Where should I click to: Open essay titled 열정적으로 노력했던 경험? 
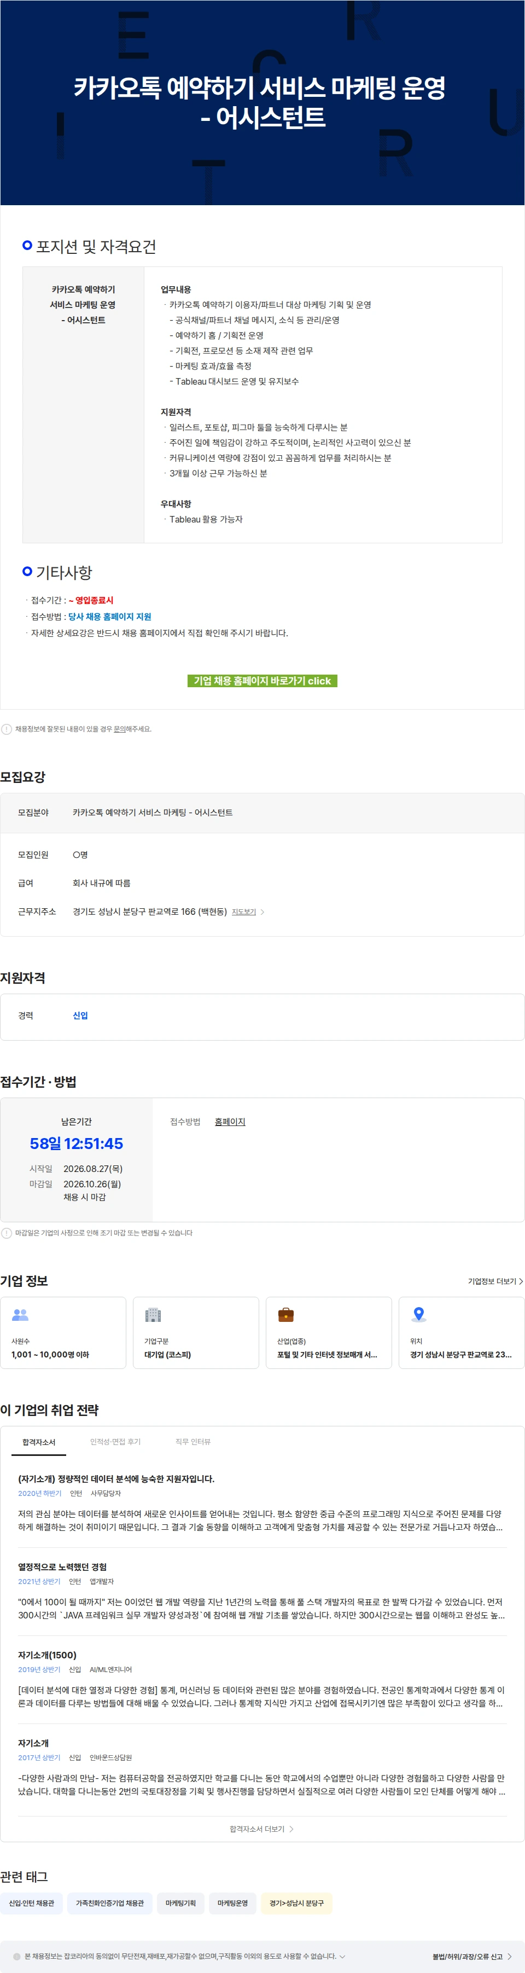coord(62,1567)
